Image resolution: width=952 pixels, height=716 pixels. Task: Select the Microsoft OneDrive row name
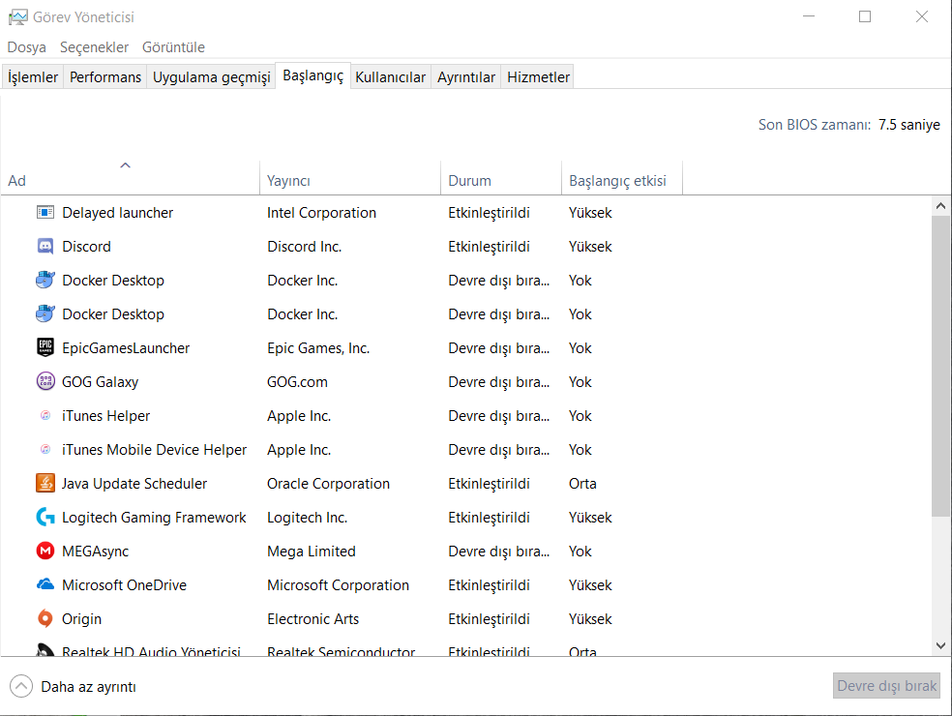point(125,584)
